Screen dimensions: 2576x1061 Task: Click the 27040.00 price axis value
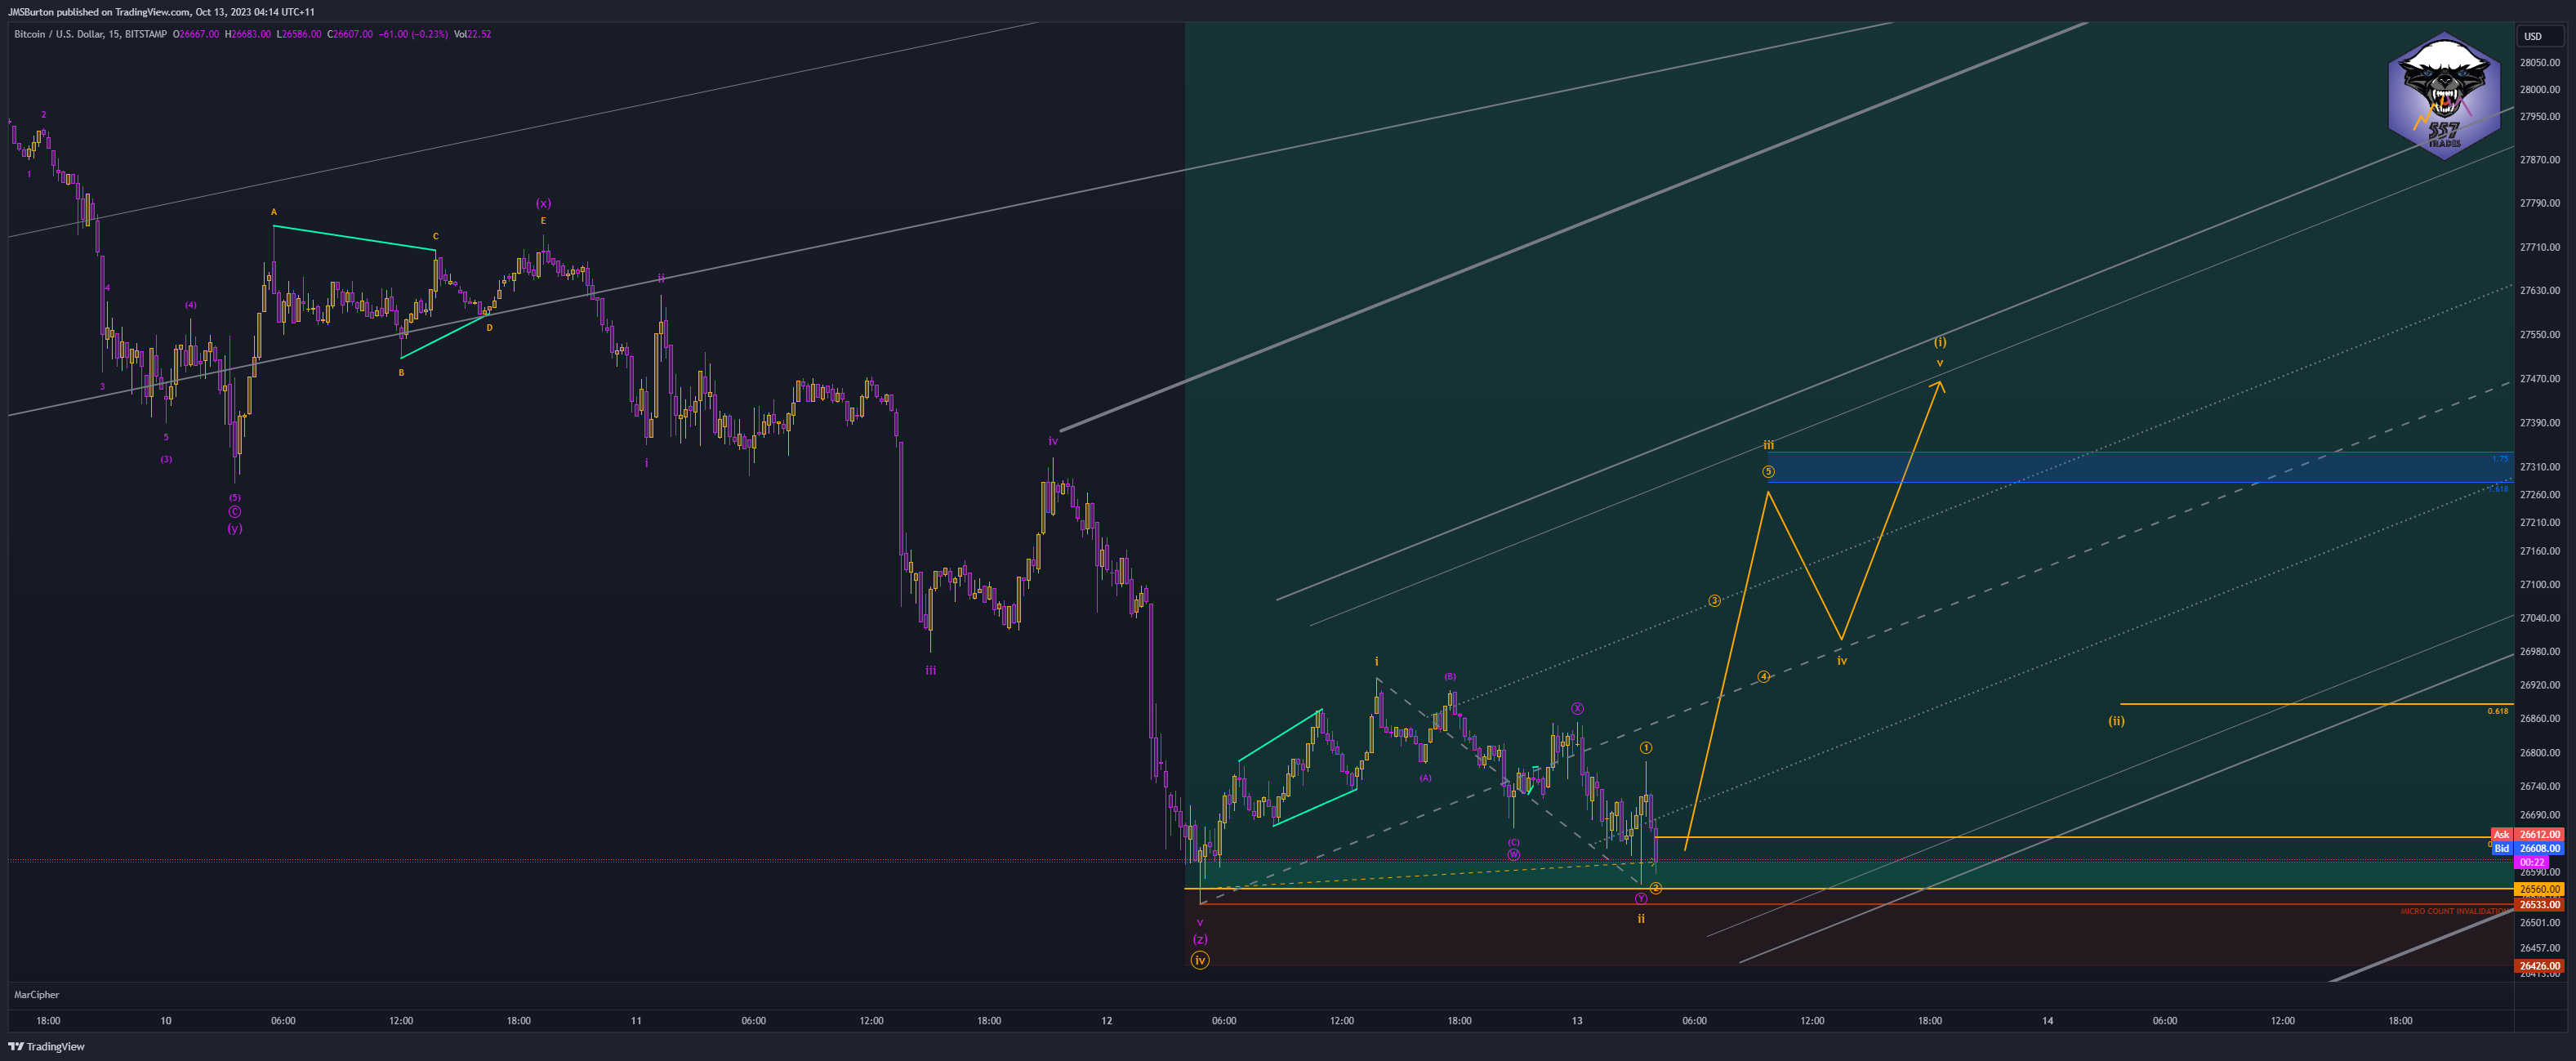click(2540, 618)
